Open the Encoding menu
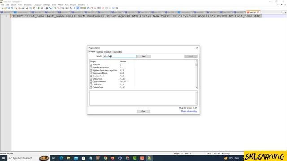 pos(28,5)
